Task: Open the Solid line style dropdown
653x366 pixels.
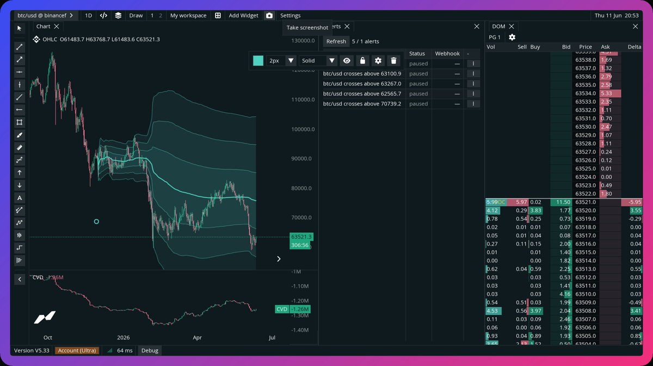Action: tap(318, 60)
